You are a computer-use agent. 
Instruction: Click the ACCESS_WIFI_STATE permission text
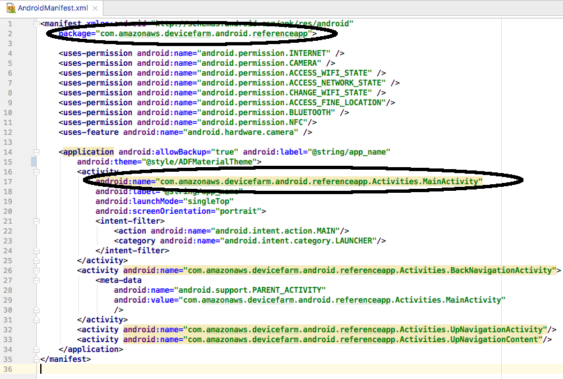284,73
